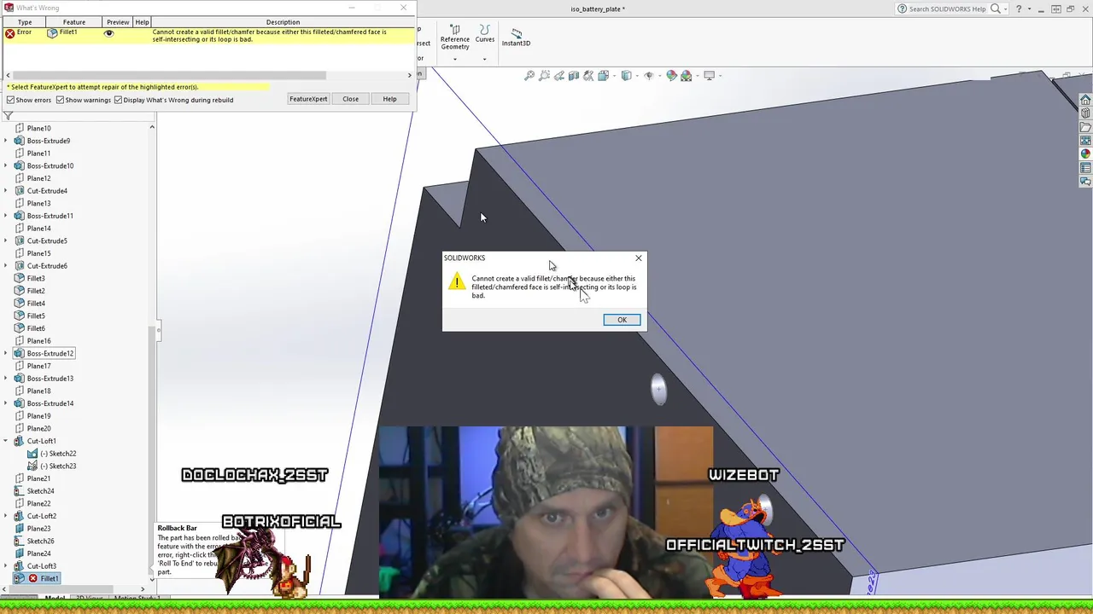Click the Help column header

click(142, 22)
